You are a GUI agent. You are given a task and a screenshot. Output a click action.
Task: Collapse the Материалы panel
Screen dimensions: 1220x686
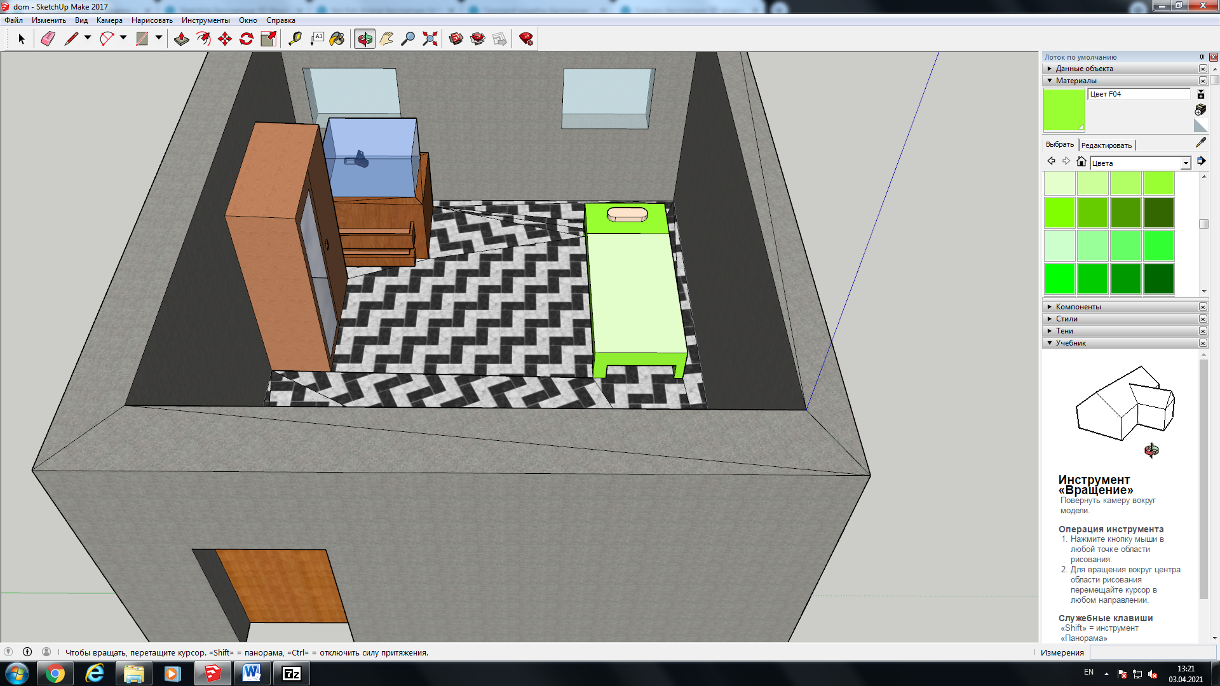(x=1123, y=81)
